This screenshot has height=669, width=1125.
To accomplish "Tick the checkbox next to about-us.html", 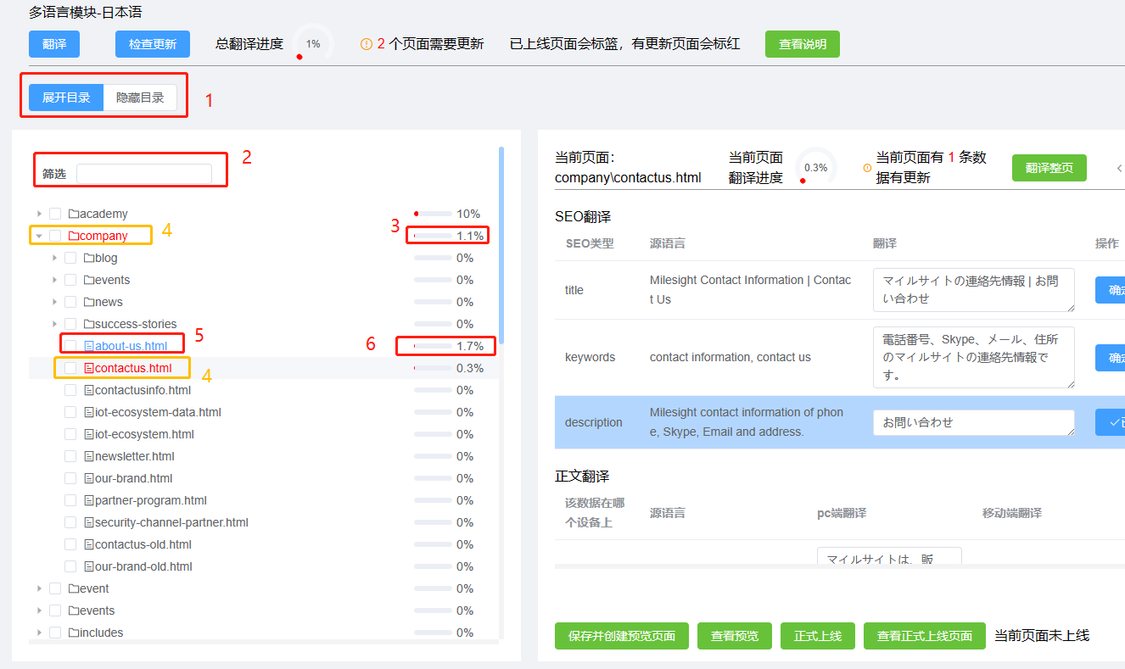I will pos(70,346).
